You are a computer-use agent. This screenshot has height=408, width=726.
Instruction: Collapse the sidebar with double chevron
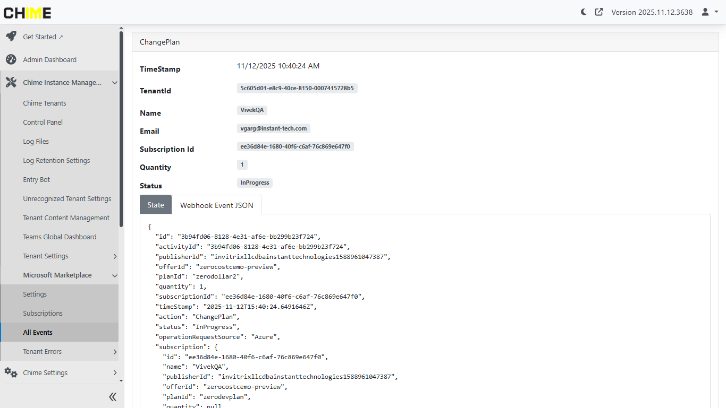tap(113, 397)
